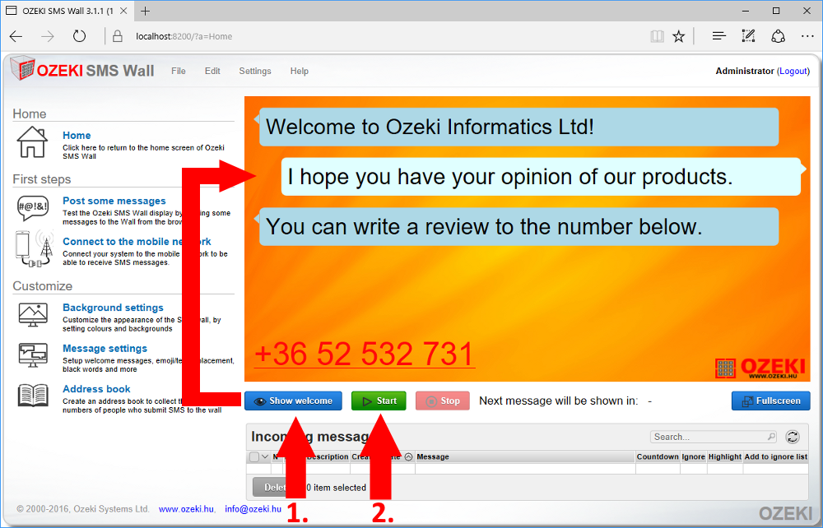
Task: Open Post some messages link
Action: click(114, 201)
